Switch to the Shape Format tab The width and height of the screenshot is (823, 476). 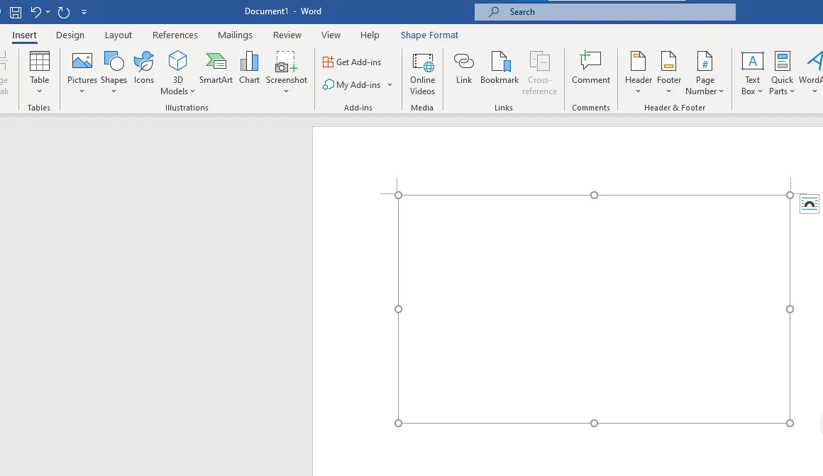point(429,35)
